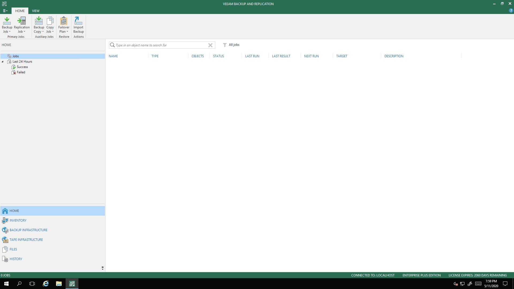
Task: Click the CONNECTED TO: LOCALHOST status text
Action: click(x=373, y=275)
